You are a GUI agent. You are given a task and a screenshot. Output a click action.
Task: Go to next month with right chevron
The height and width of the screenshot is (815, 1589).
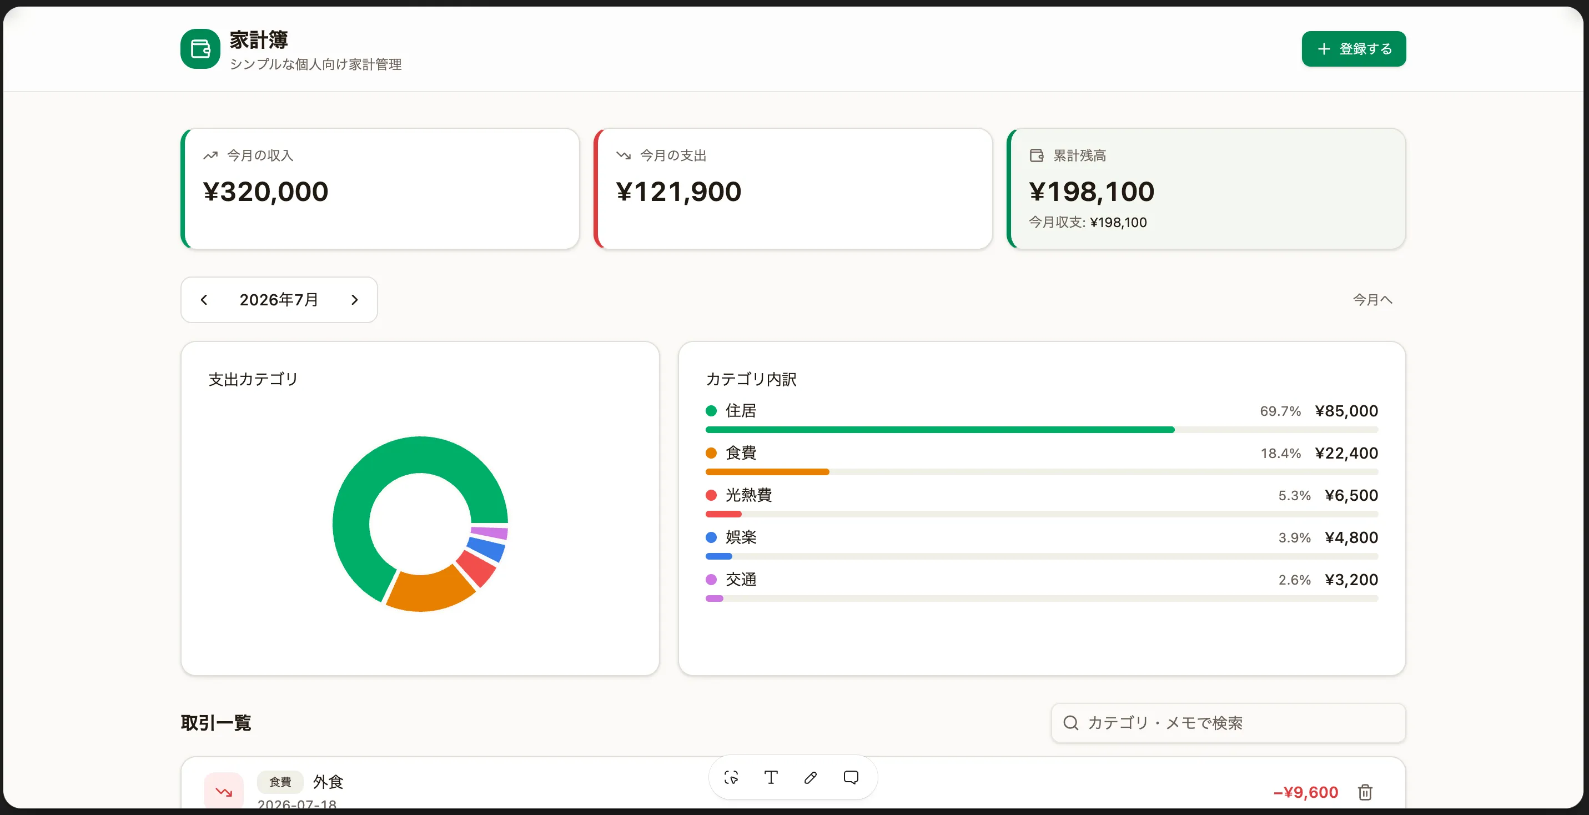(x=354, y=300)
